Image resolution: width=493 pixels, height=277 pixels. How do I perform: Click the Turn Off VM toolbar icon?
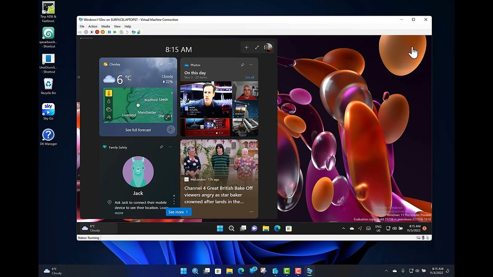pyautogui.click(x=92, y=32)
